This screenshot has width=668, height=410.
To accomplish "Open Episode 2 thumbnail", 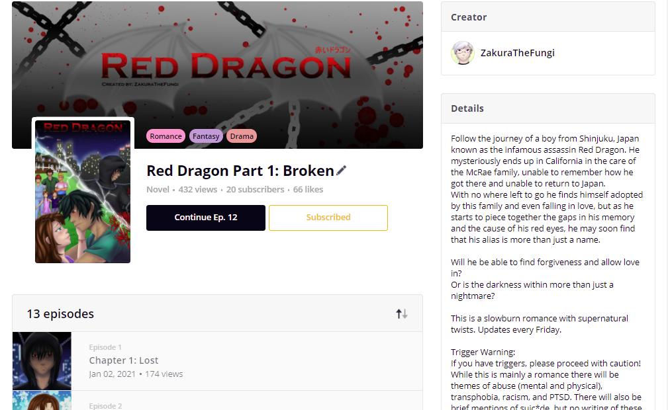I will [42, 401].
